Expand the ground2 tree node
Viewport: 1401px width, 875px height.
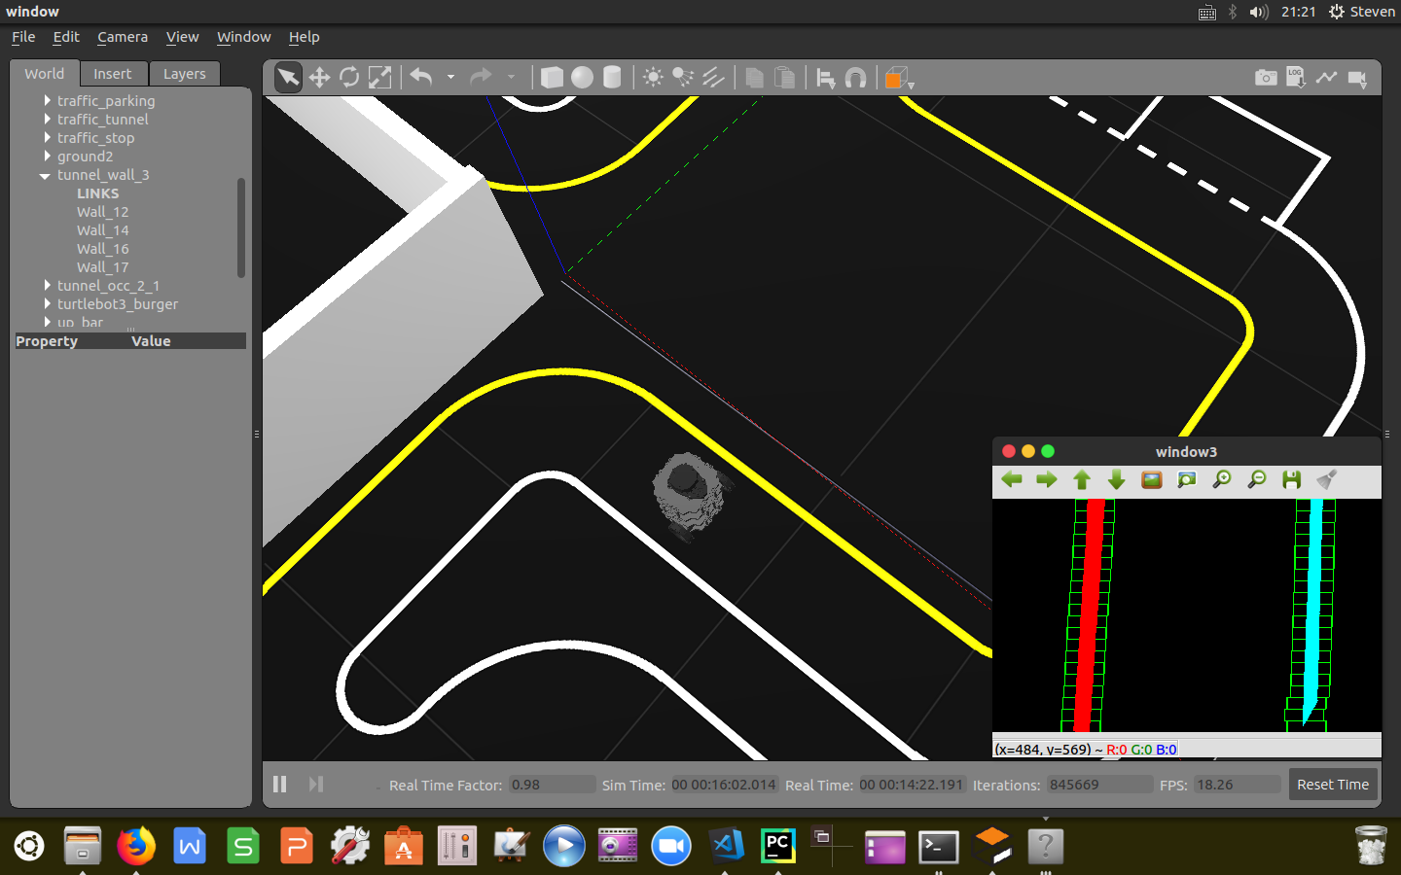(x=47, y=156)
